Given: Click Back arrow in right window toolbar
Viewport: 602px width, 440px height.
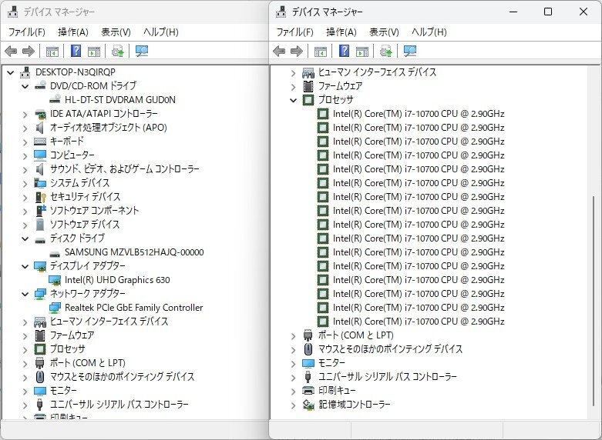Looking at the screenshot, I should tap(279, 51).
